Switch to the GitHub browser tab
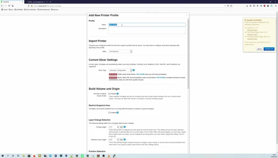The height and width of the screenshot is (158, 278). point(36,2)
